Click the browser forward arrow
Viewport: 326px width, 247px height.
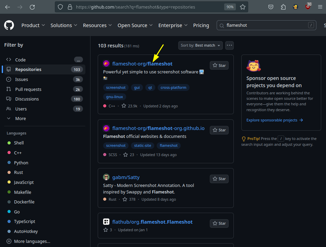click(20, 7)
